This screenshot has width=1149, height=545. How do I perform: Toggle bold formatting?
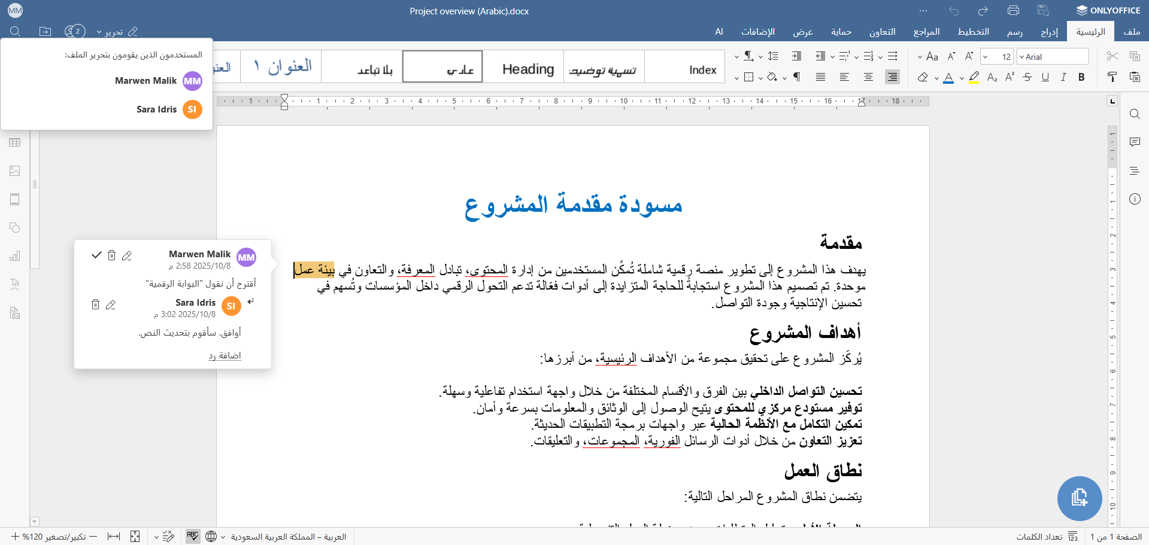[x=1081, y=77]
